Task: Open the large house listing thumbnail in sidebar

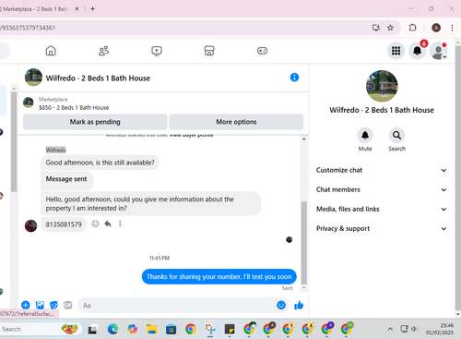Action: coord(382,86)
